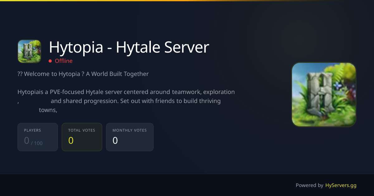Screen dimensions: 374x196
Task: Click the 'Hytopiais a PVE-focused Hytale server' sentence
Action: click(x=126, y=92)
